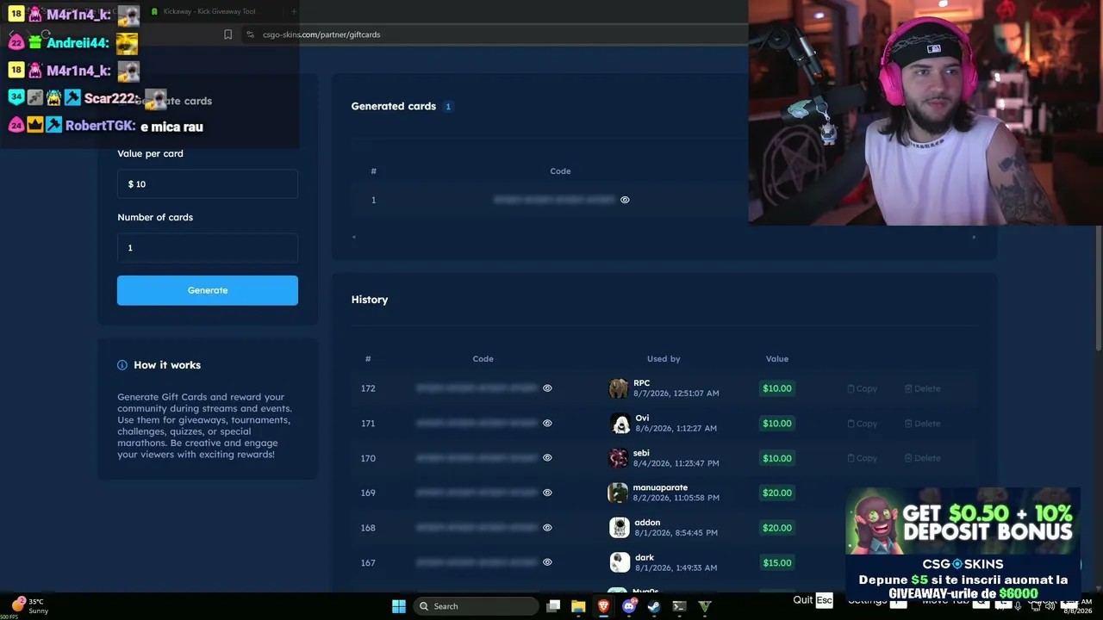Show the code for history row 167
This screenshot has width=1103, height=620.
pyautogui.click(x=547, y=562)
